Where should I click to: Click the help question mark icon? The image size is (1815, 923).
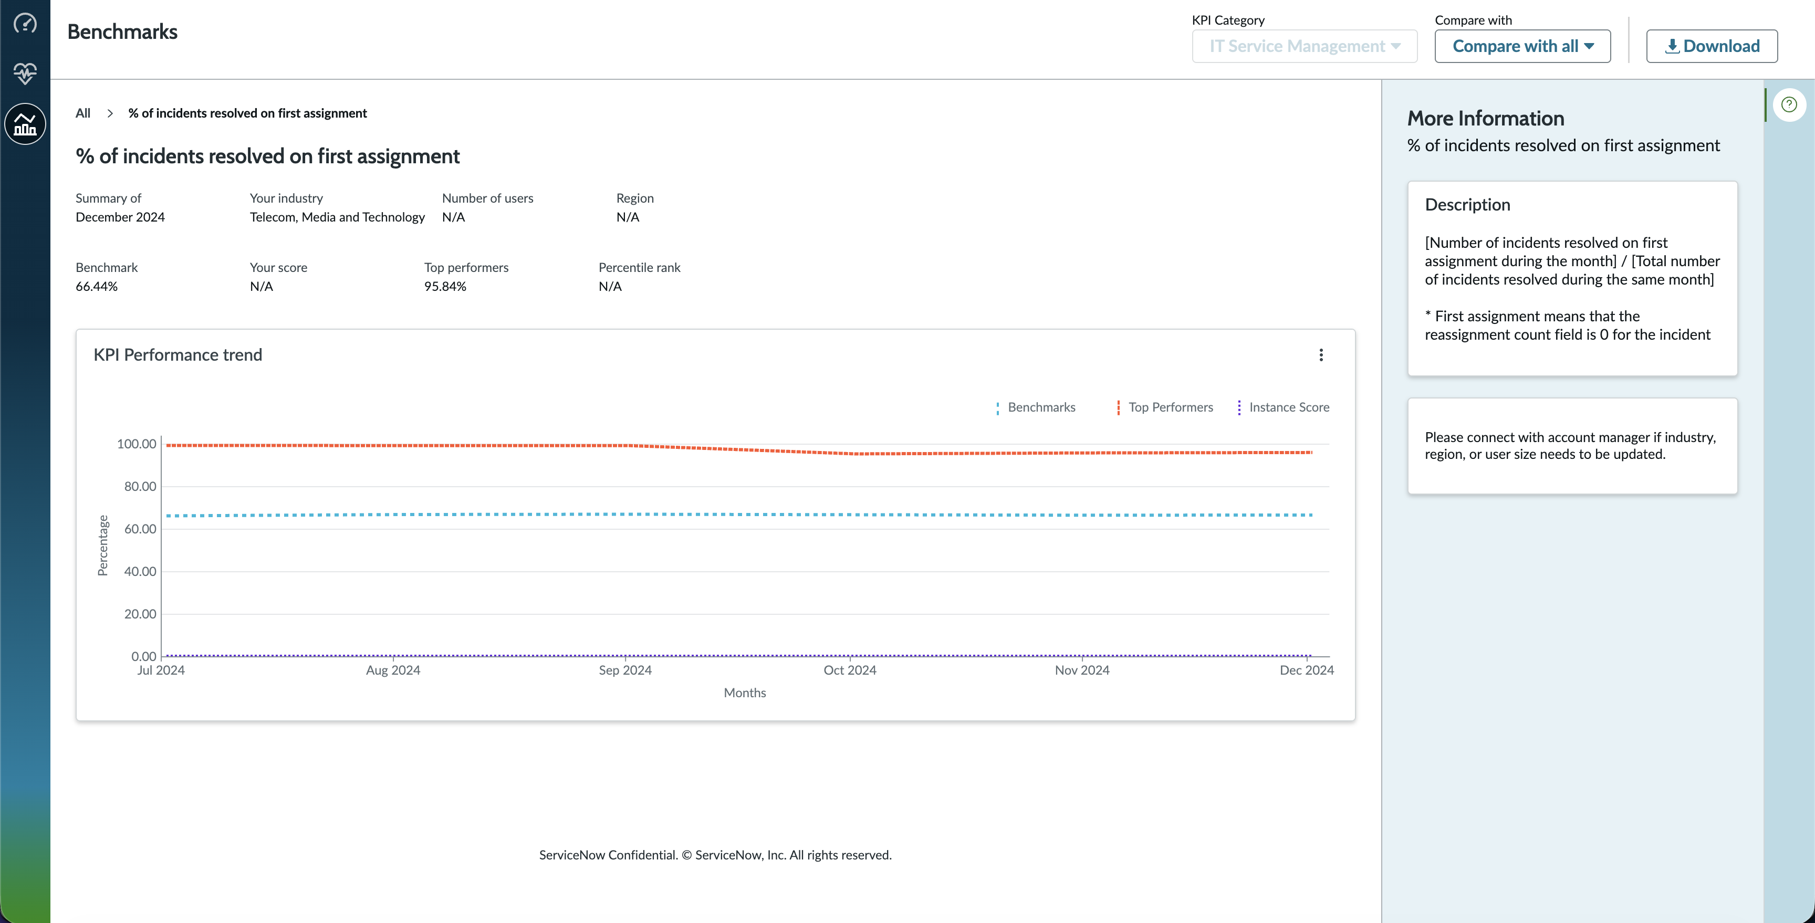tap(1788, 105)
